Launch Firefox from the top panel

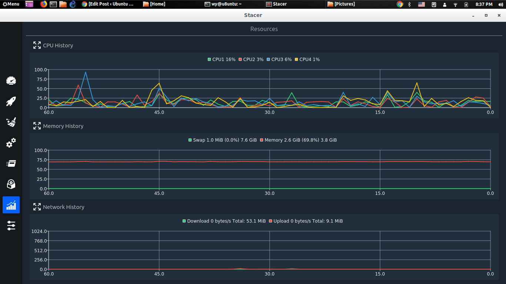pyautogui.click(x=44, y=4)
